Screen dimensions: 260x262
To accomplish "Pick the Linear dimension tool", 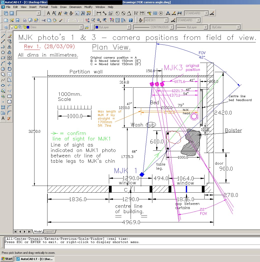I will pyautogui.click(x=99, y=13).
